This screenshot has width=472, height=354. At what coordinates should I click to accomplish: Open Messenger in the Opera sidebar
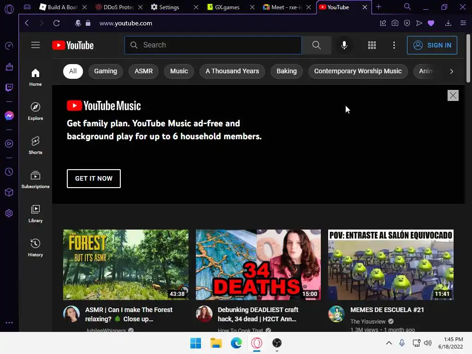9,116
